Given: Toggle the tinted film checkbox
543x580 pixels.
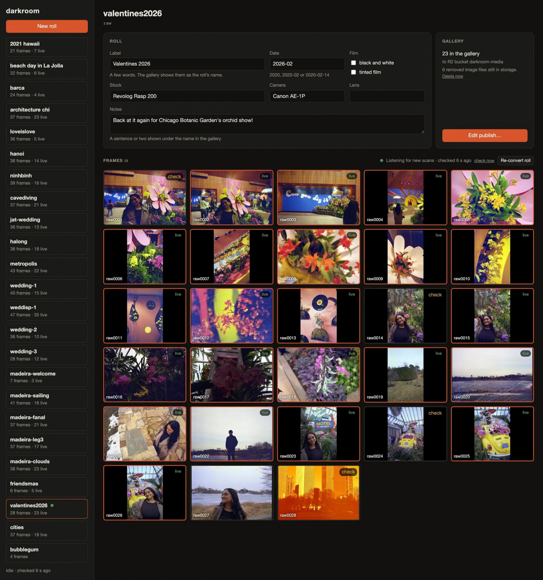Looking at the screenshot, I should tap(353, 72).
